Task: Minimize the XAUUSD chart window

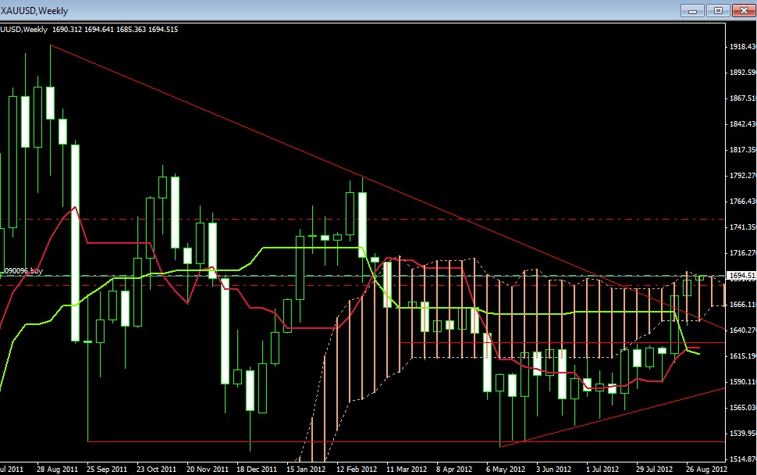Action: 693,11
